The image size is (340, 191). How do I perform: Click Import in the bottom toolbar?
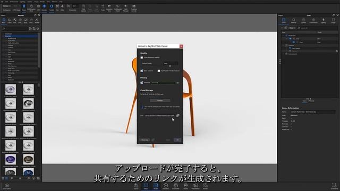136,186
